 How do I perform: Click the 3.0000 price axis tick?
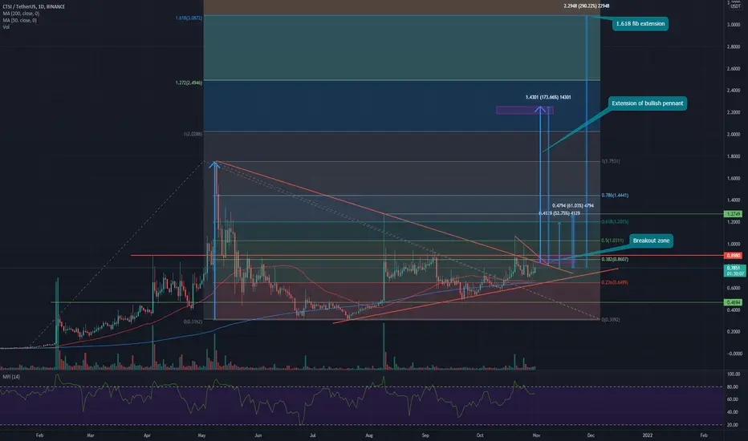click(x=734, y=25)
